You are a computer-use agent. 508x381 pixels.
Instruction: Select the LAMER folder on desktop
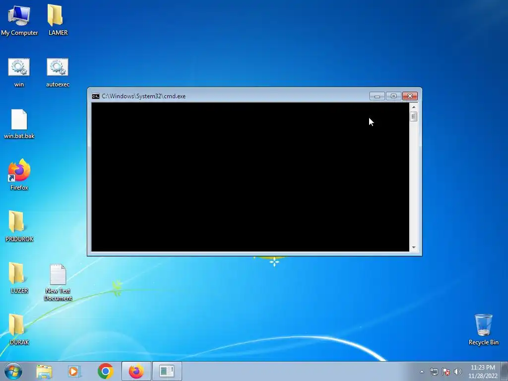pyautogui.click(x=58, y=20)
